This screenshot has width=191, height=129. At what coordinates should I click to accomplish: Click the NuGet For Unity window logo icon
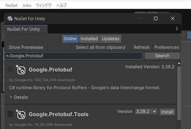(10, 19)
